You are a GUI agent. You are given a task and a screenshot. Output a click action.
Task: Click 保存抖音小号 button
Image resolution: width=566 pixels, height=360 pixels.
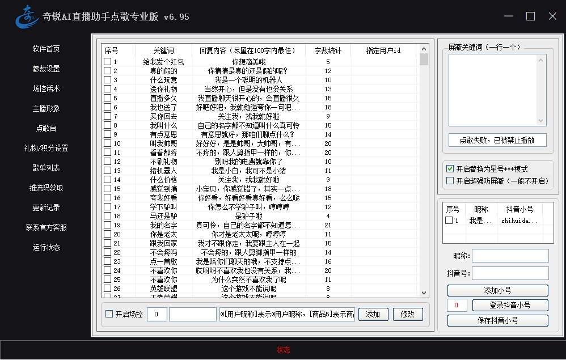click(497, 320)
